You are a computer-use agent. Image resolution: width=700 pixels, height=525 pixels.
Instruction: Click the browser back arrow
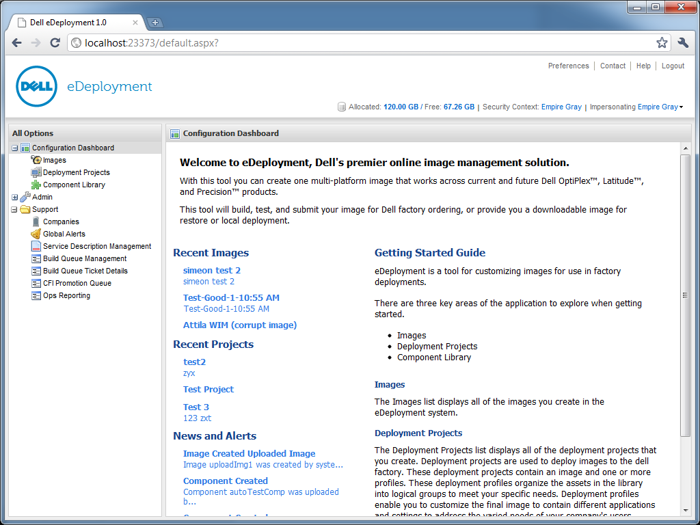click(17, 43)
